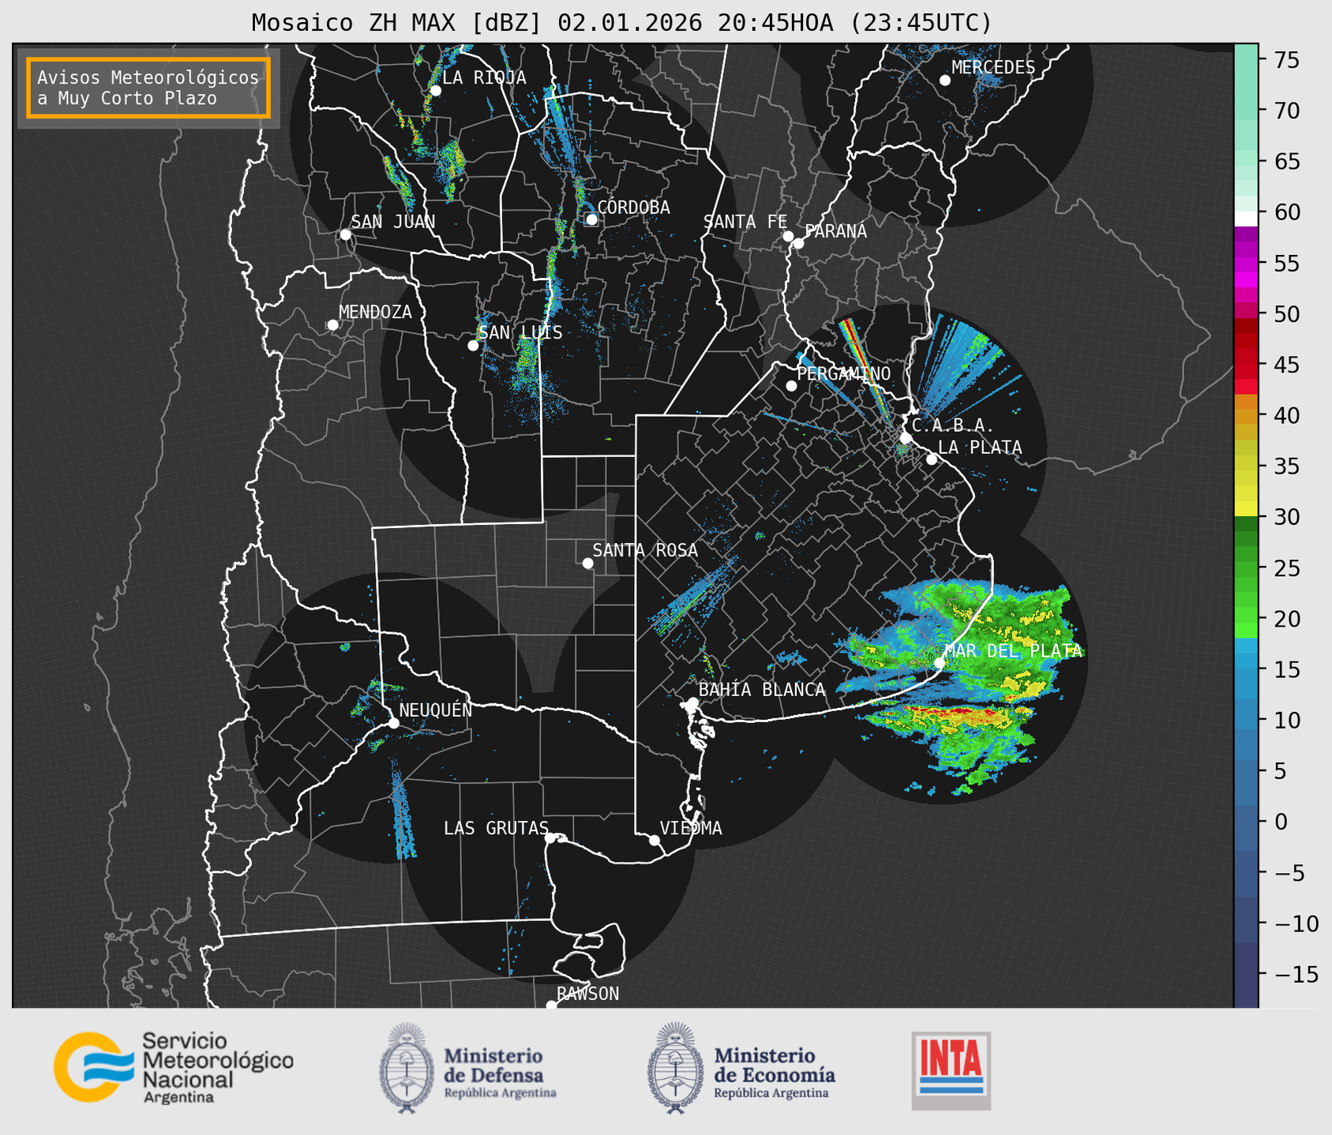Click the NEUQUÉN city marker dot
This screenshot has height=1135, width=1332.
[x=393, y=723]
